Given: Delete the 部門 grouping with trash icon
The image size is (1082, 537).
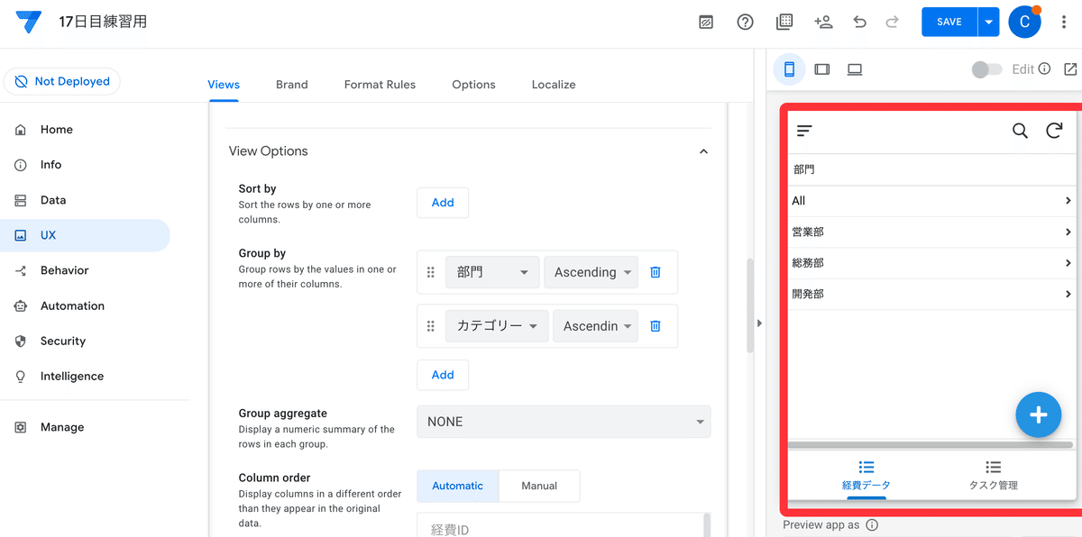Looking at the screenshot, I should click(655, 271).
